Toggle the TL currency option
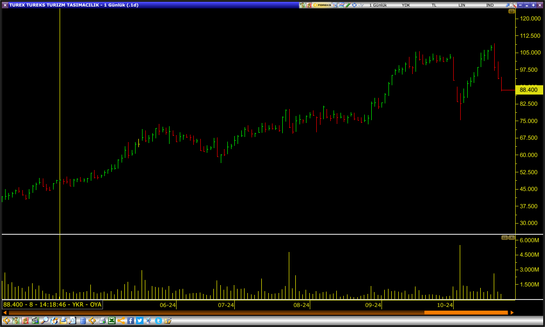 click(434, 5)
